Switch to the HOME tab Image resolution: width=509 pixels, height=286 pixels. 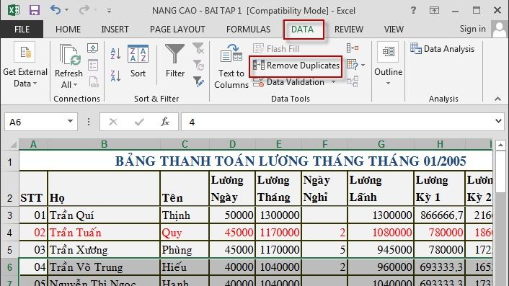(68, 30)
